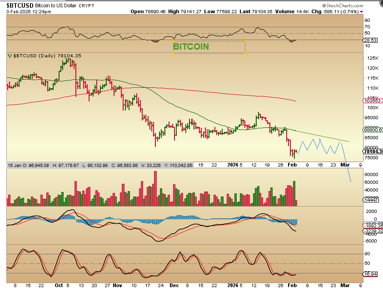Click the Chg -586.11 (-0.74%) value

(335, 11)
